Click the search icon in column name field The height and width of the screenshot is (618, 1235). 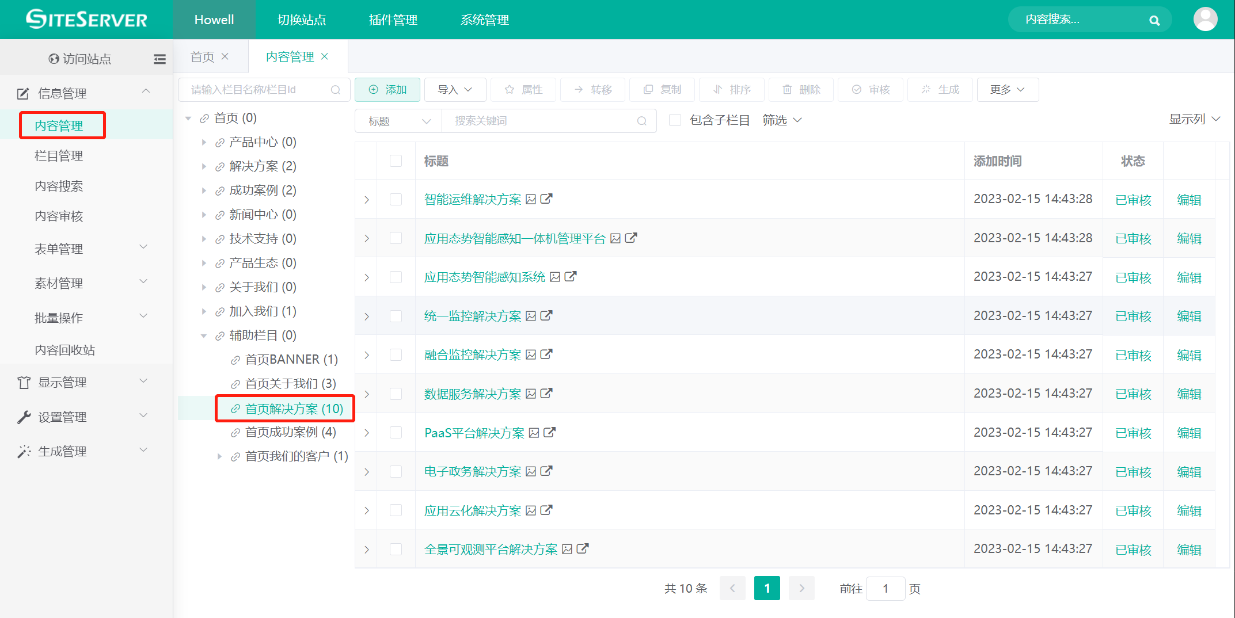pyautogui.click(x=336, y=90)
